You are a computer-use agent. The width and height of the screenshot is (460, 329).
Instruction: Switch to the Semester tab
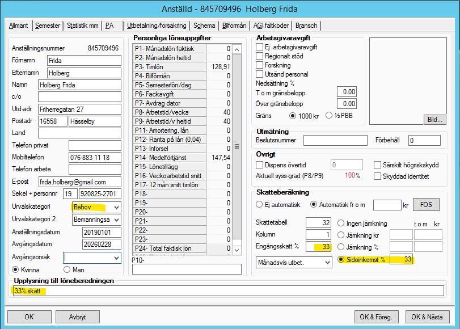[x=47, y=26]
